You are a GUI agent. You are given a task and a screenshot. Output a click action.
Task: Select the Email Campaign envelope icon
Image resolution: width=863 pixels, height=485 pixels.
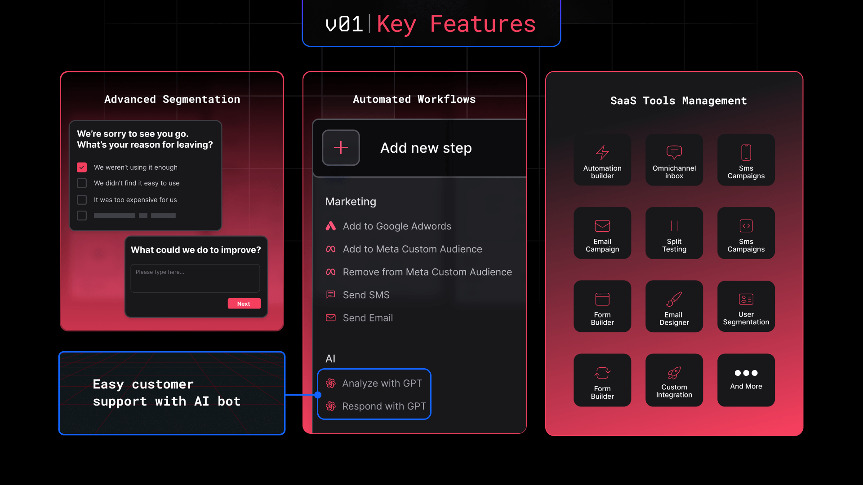tap(602, 225)
